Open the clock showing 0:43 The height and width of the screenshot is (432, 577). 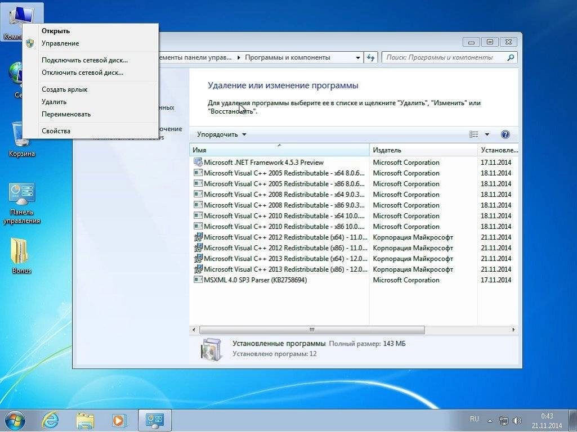(547, 421)
